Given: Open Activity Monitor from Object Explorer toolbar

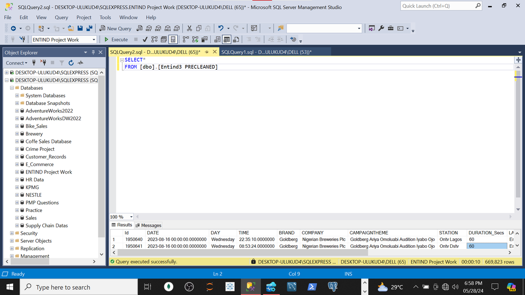Looking at the screenshot, I should click(x=81, y=63).
